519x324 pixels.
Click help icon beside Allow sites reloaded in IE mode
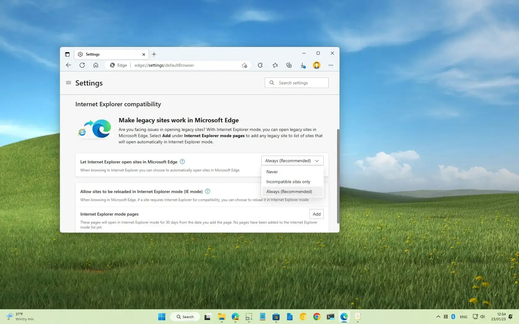(208, 191)
